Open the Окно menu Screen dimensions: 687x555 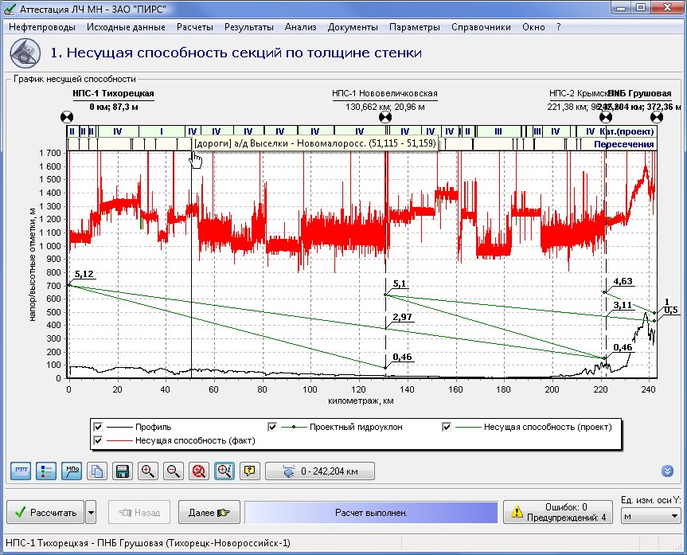[533, 27]
